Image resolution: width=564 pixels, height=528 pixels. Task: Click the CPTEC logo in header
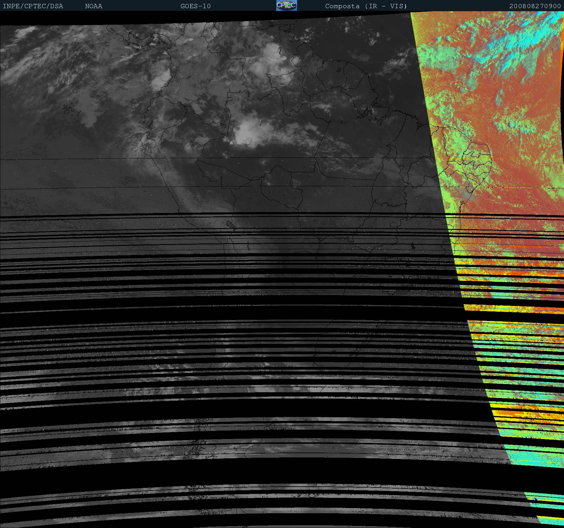coord(286,5)
